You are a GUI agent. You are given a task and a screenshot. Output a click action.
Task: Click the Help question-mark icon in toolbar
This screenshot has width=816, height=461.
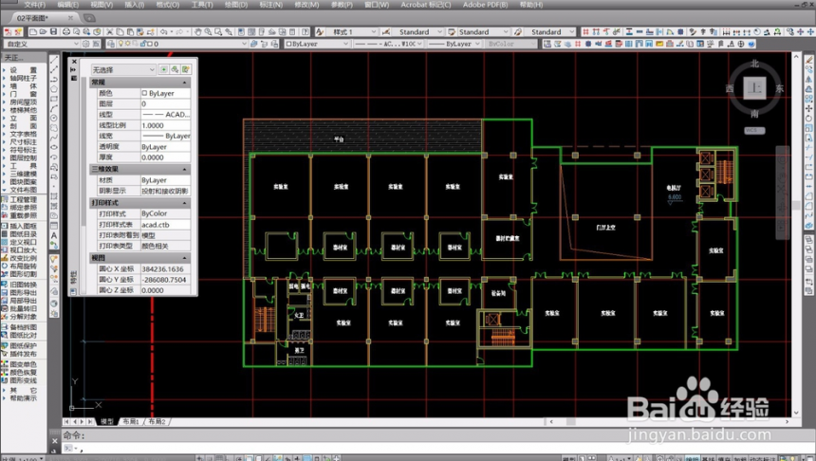tap(306, 31)
